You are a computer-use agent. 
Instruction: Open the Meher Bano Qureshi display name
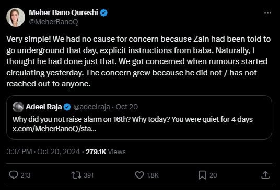(63, 12)
